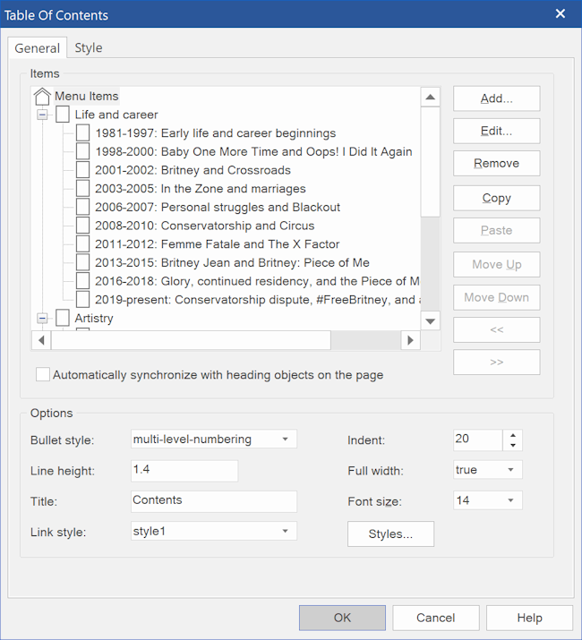
Task: Select '2011-2012: Femme Fatale and The X Factor'
Action: tap(218, 244)
